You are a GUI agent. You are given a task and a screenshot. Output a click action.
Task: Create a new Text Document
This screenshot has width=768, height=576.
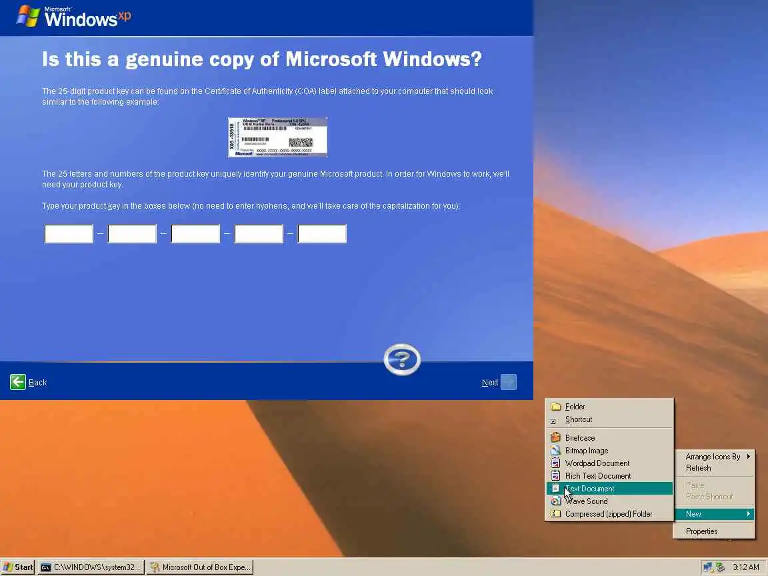point(609,488)
